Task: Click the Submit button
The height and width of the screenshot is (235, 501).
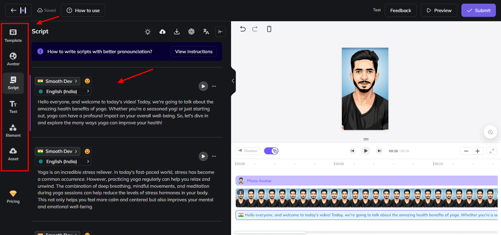Action: click(478, 10)
